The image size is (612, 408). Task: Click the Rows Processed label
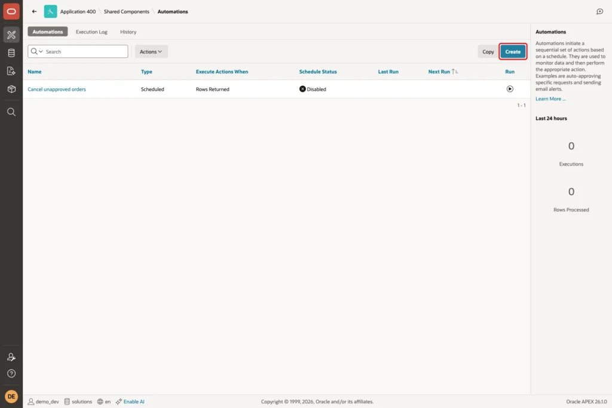click(x=571, y=210)
